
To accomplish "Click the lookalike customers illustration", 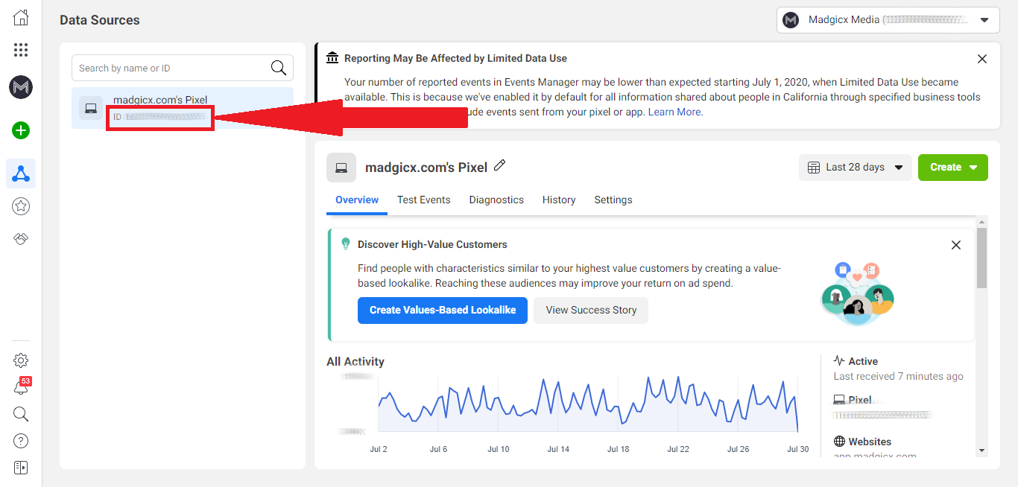I will pos(857,293).
